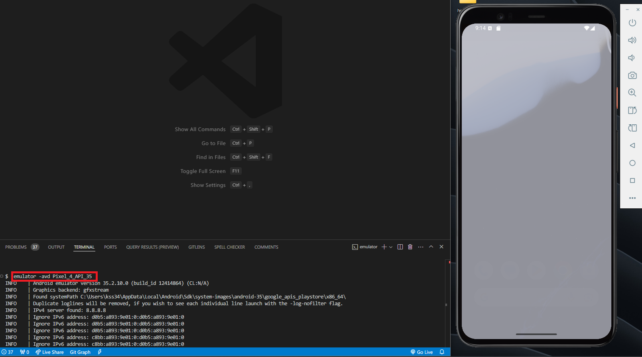Click 'Duplicate loglines will be removed' line
Screen dimensions: 642x357
point(188,304)
